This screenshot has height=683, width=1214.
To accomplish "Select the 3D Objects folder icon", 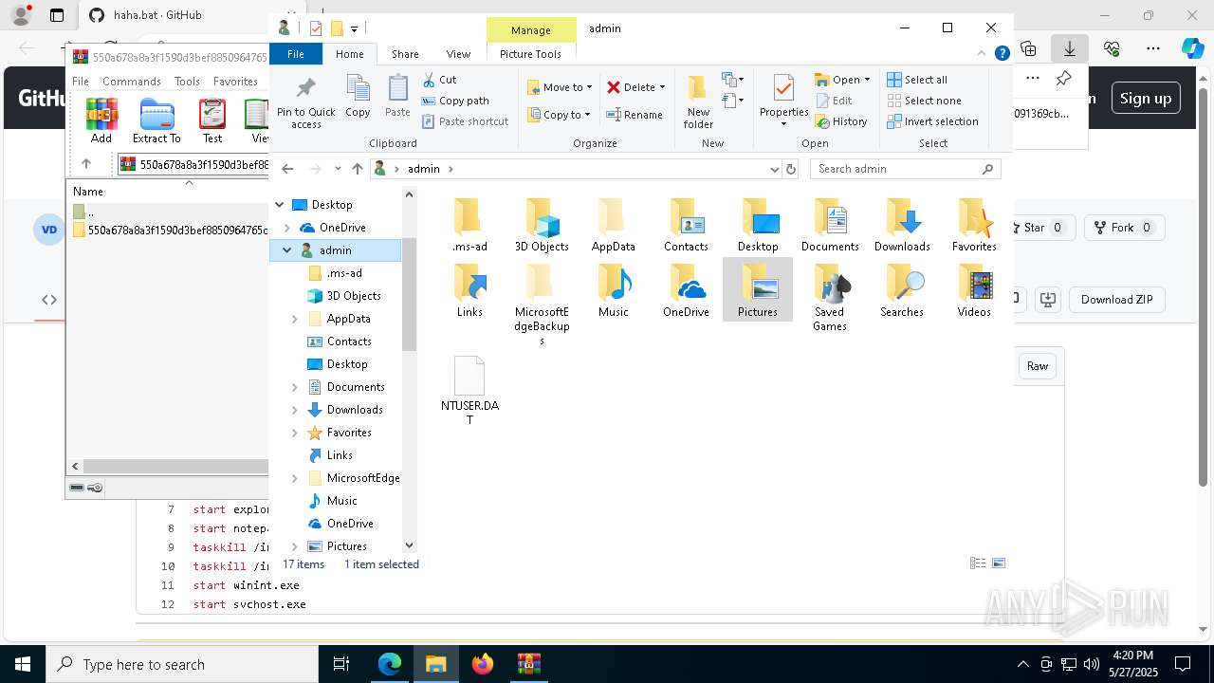I will [542, 218].
